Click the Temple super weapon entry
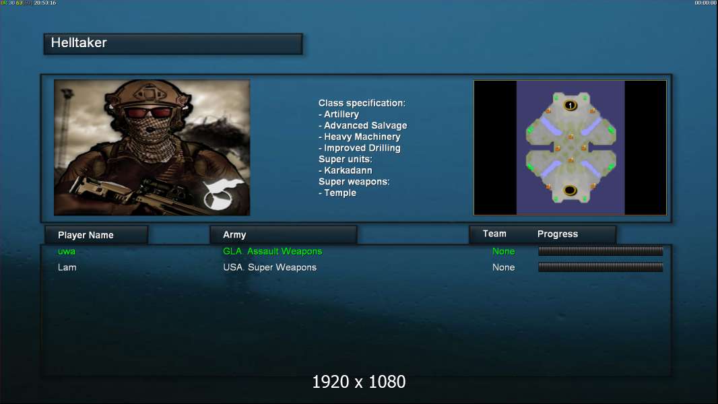Screen dimensions: 718x404 (337, 193)
